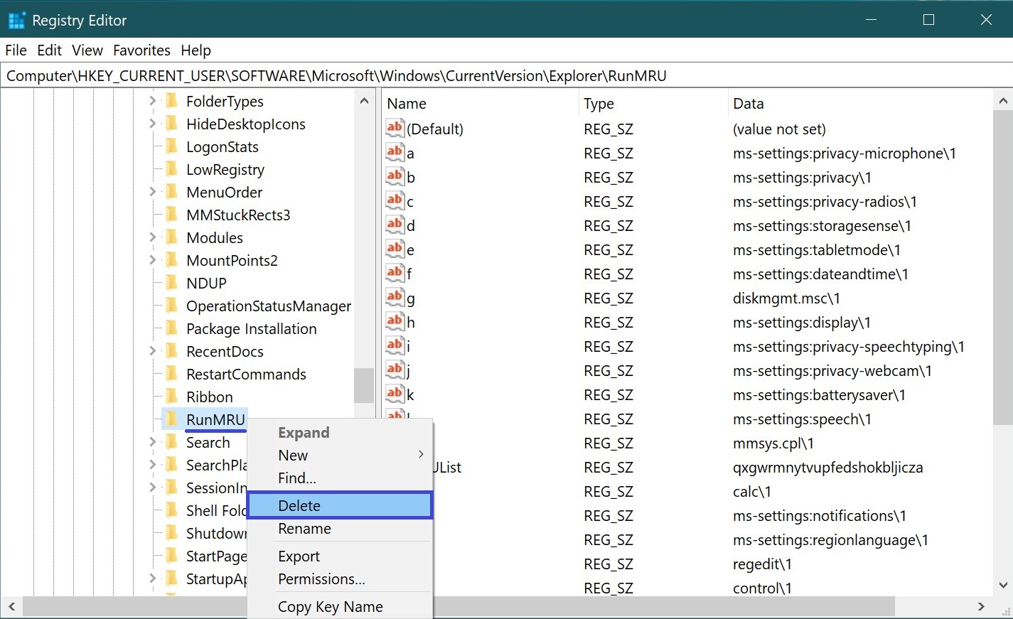Expand the Search key
Viewport: 1013px width, 619px height.
click(152, 442)
